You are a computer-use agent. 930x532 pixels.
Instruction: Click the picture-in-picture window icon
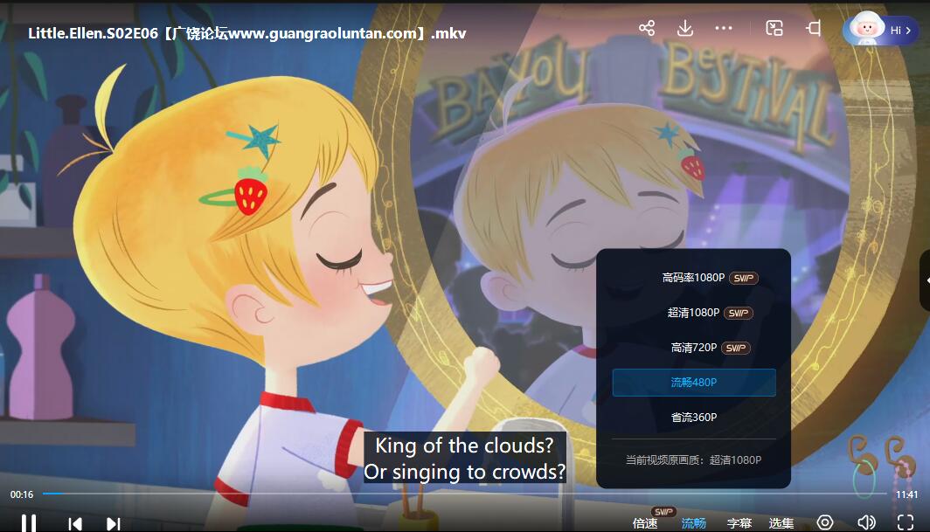(x=774, y=28)
